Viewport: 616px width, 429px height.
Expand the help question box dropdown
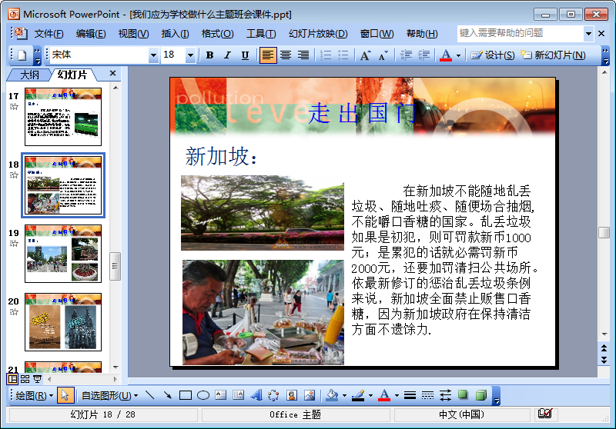tap(588, 34)
